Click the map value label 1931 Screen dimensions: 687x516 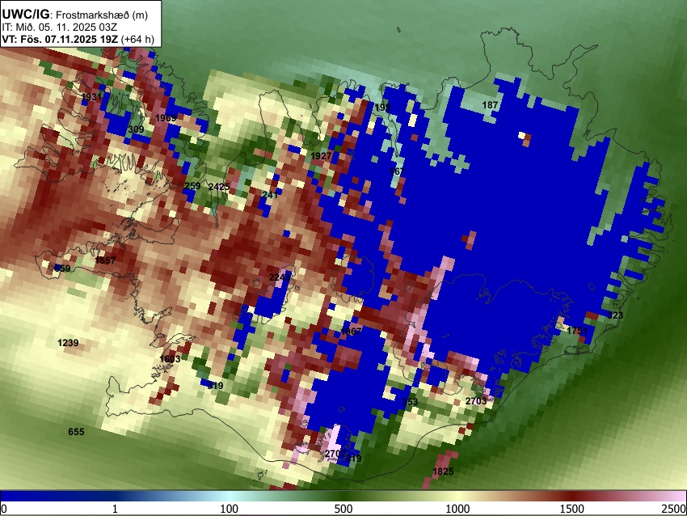pos(91,96)
